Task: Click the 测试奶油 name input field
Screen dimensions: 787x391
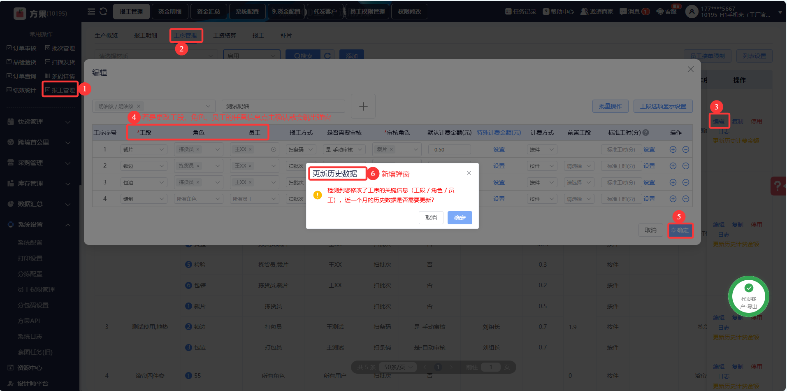Action: [x=283, y=106]
